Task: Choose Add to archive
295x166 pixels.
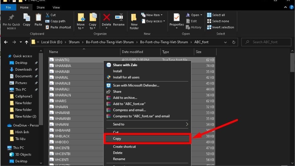Action: (x=147, y=98)
